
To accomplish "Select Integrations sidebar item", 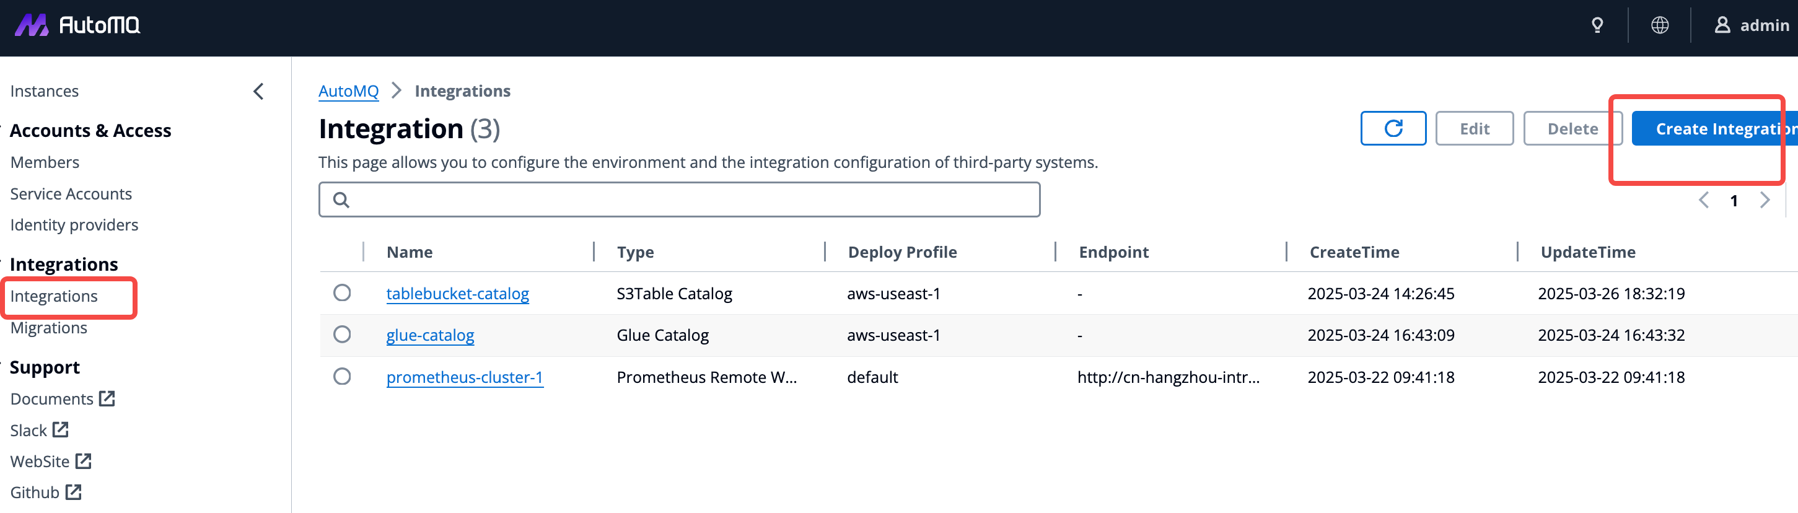I will point(54,296).
